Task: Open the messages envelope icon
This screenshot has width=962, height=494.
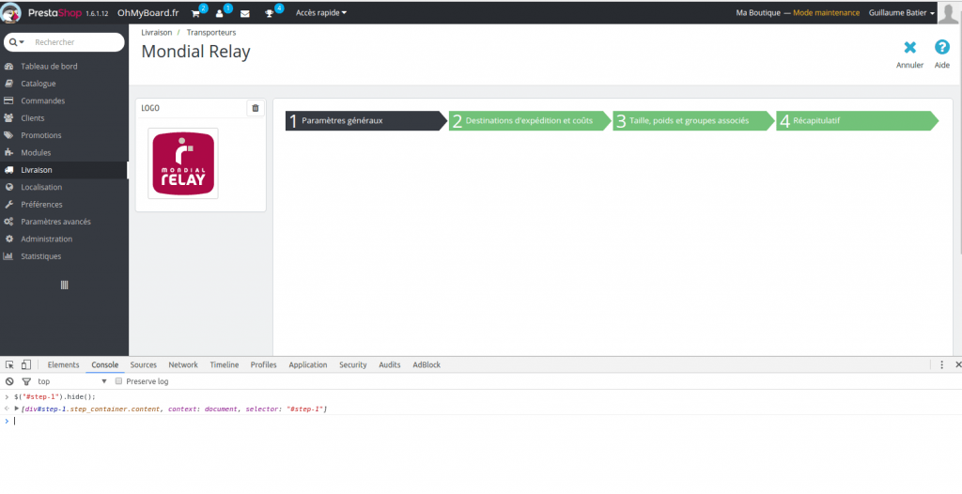Action: (x=245, y=13)
